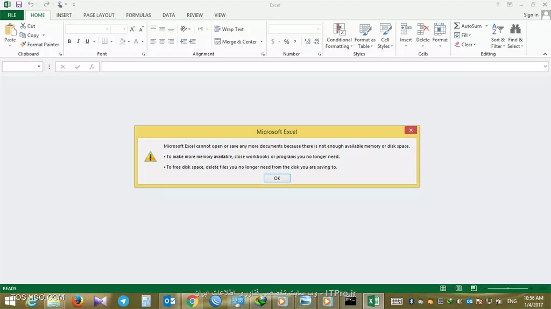The width and height of the screenshot is (551, 309).
Task: Open Google Chrome from the taskbar
Action: (x=192, y=301)
